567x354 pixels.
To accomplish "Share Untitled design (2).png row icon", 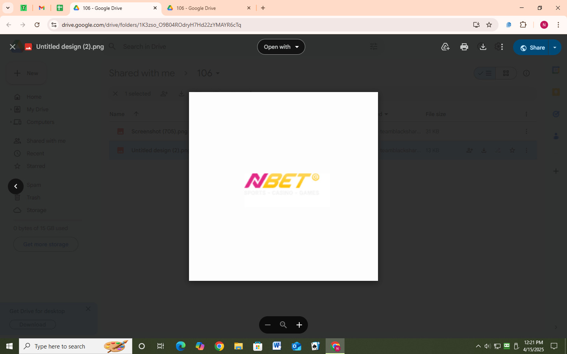I will (x=470, y=150).
